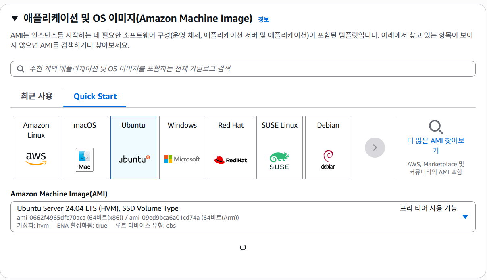Click the AWS, Marketplace 및 커뮤니티 description text

(436, 168)
